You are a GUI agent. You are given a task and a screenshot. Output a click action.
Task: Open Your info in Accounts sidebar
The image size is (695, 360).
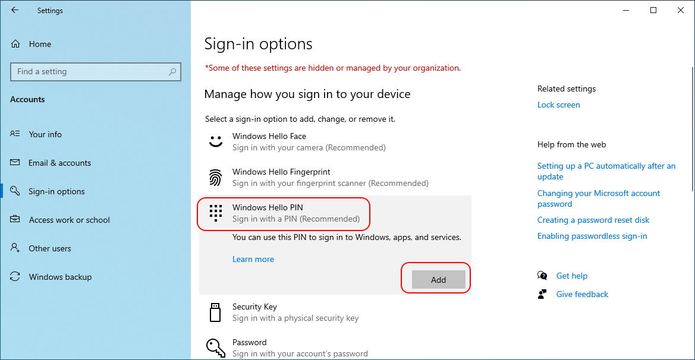pyautogui.click(x=45, y=134)
